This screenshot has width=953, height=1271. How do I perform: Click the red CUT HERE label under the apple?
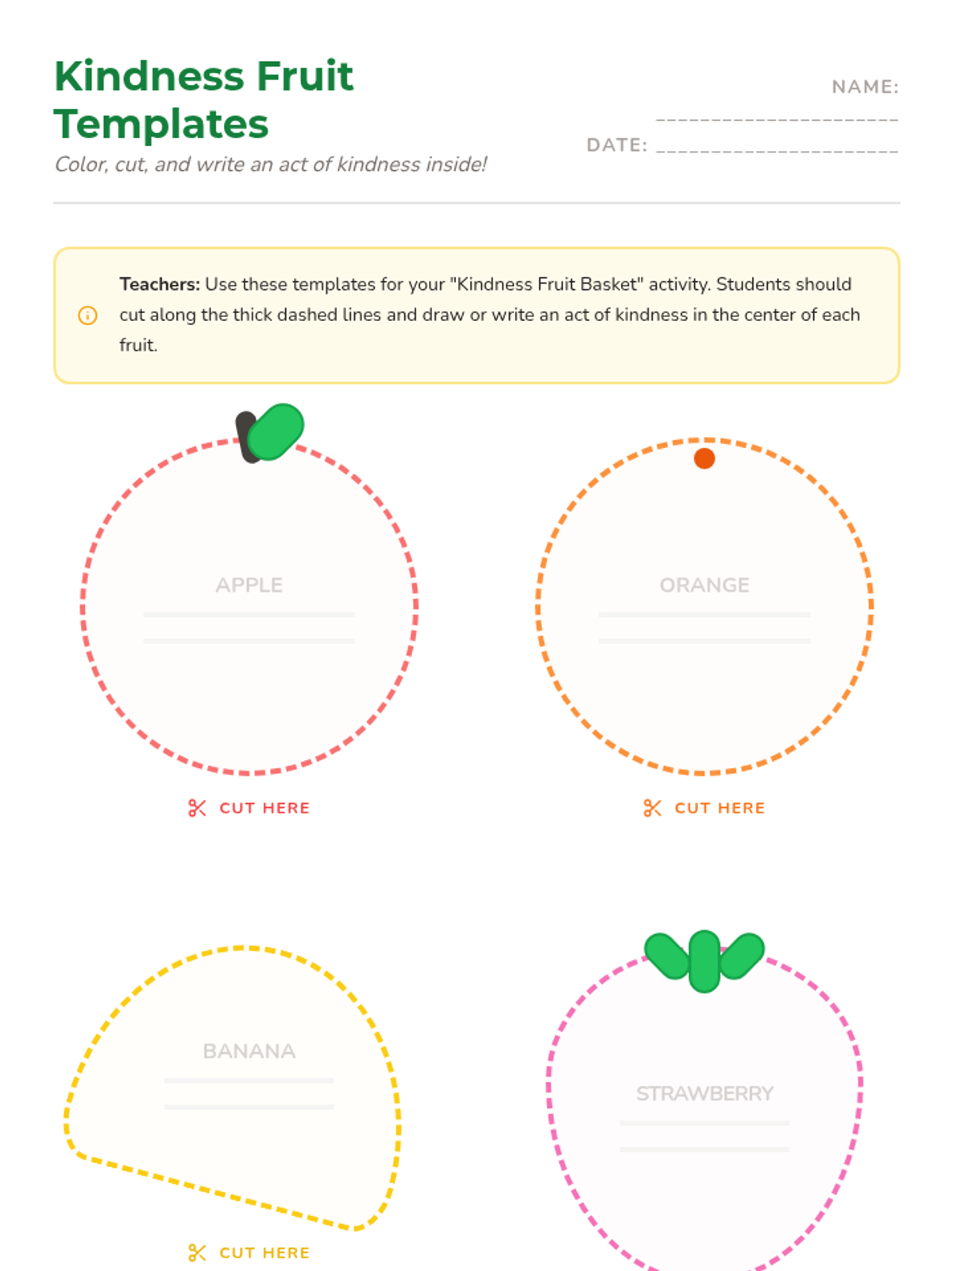coord(264,808)
